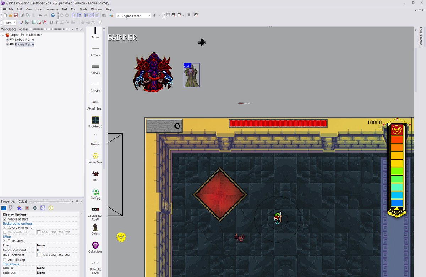Click the Open folder icon
This screenshot has width=426, height=277.
click(x=10, y=15)
